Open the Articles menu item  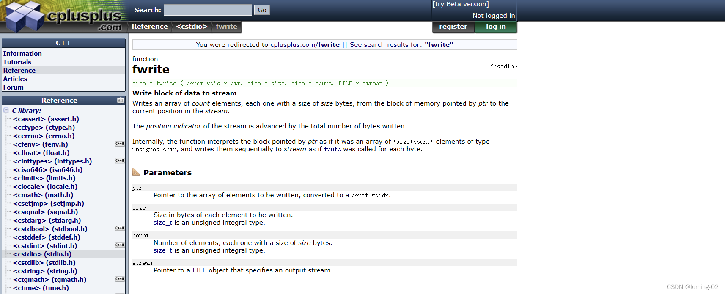click(x=15, y=79)
